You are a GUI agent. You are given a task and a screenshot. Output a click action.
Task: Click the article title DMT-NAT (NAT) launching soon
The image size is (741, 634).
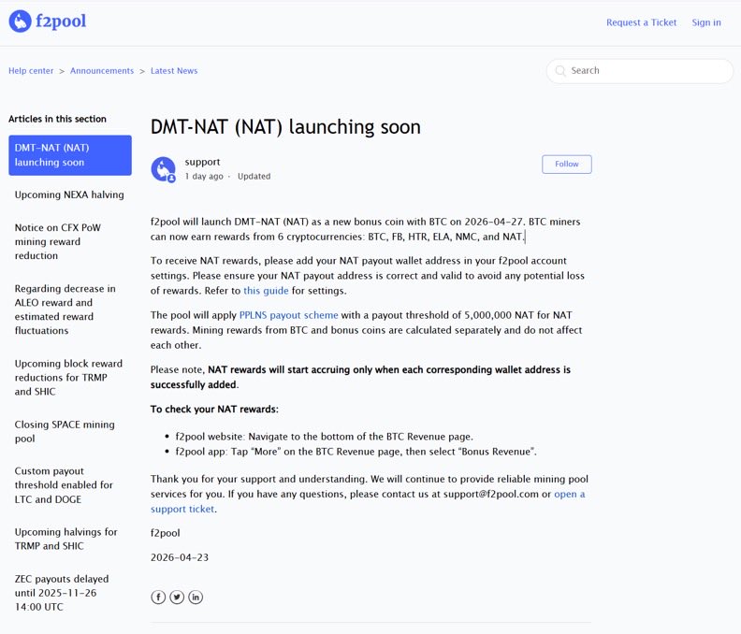pos(285,126)
